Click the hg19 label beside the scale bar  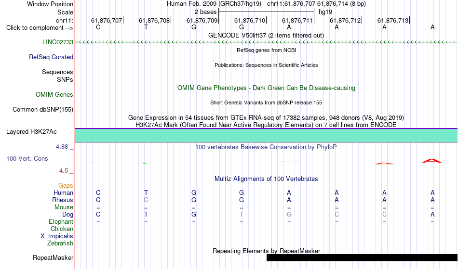325,12
